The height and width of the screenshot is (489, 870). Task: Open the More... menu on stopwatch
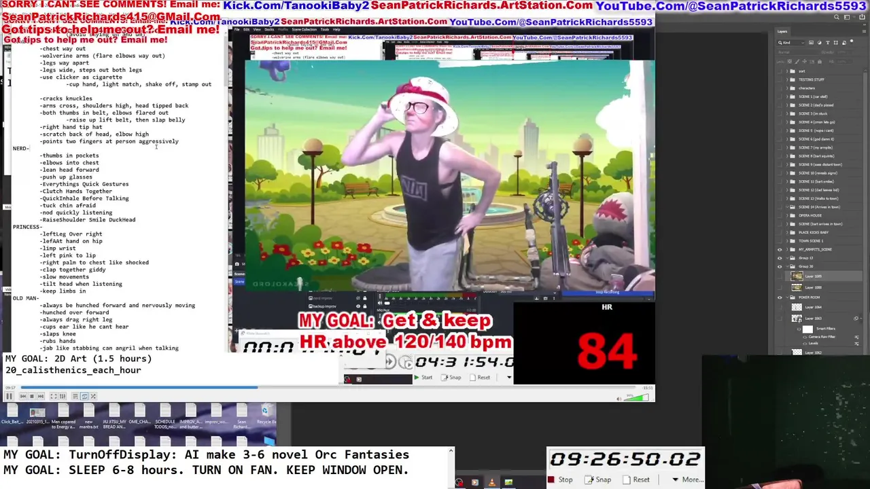click(688, 479)
